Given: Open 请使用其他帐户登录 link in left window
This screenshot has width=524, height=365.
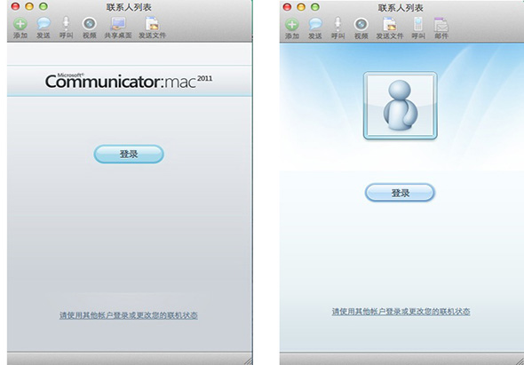Looking at the screenshot, I should click(x=128, y=315).
